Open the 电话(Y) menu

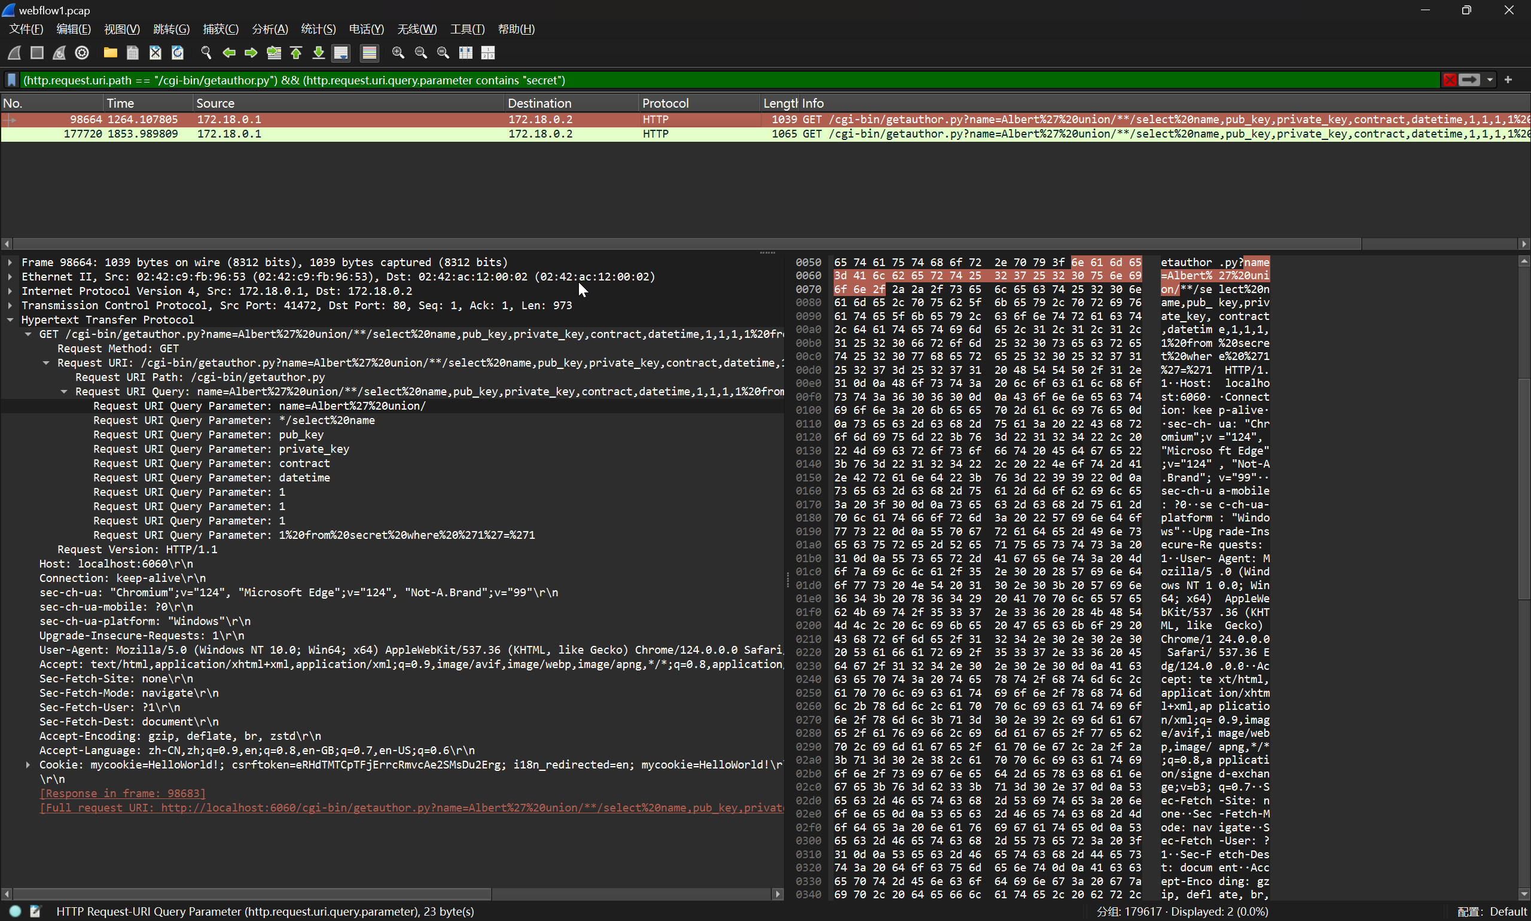[x=366, y=29]
